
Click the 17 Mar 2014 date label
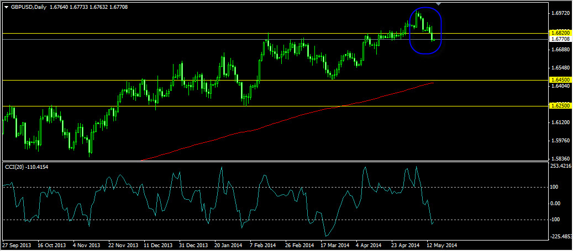pos(335,245)
